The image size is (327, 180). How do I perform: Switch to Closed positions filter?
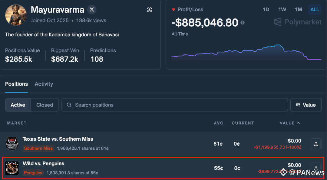pyautogui.click(x=45, y=105)
